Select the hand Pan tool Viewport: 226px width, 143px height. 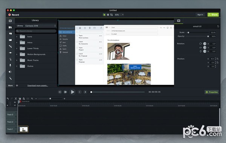tap(108, 15)
